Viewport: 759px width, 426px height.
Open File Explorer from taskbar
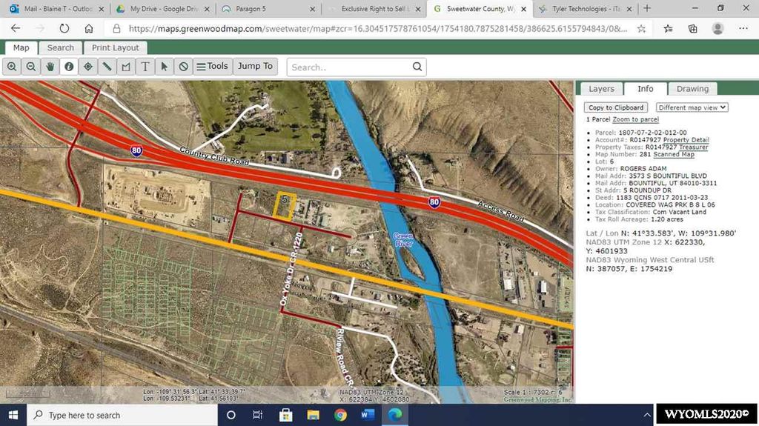(313, 415)
